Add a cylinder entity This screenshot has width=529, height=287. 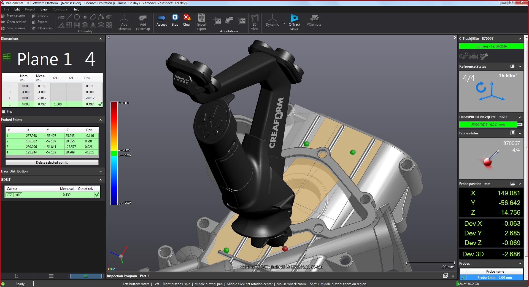pos(77,25)
